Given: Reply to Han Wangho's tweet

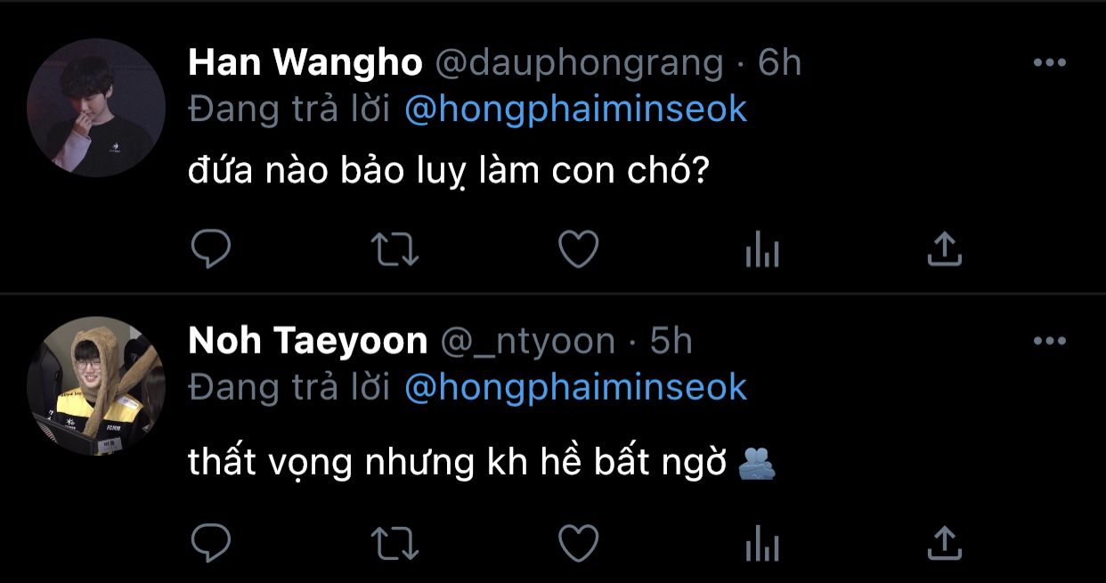Looking at the screenshot, I should tap(211, 249).
